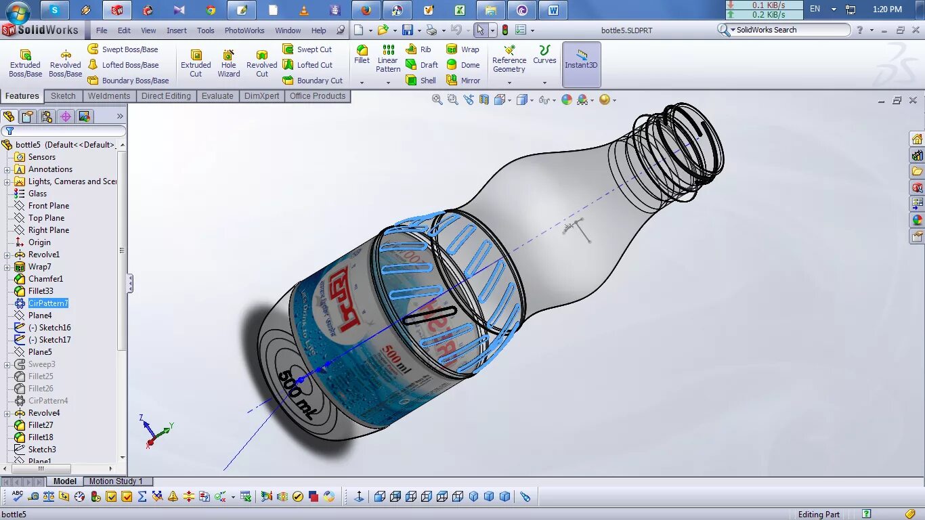This screenshot has width=925, height=520.
Task: Apply the Fillet tool
Action: point(362,55)
